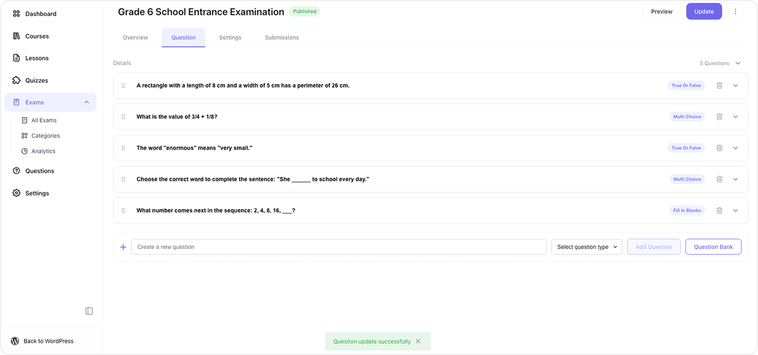
Task: Switch to the Submissions tab
Action: pos(282,37)
